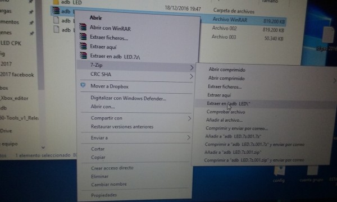Open the LED CPK sidebar folder
Screen dimensions: 337x202
point(11,43)
